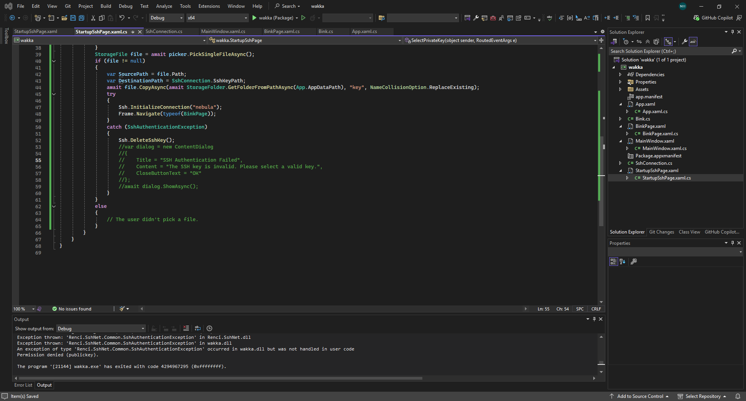Toggle nested files view in Solution Explorer

668,42
